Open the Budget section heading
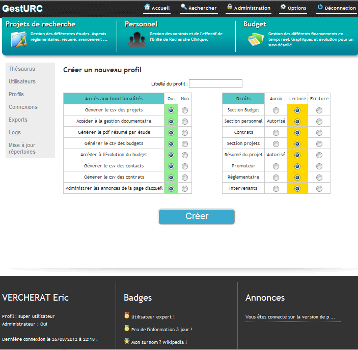Image resolution: width=358 pixels, height=350 pixels. point(255,24)
